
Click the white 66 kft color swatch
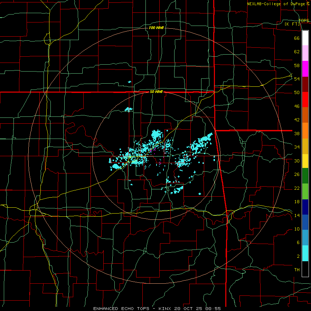305,38
